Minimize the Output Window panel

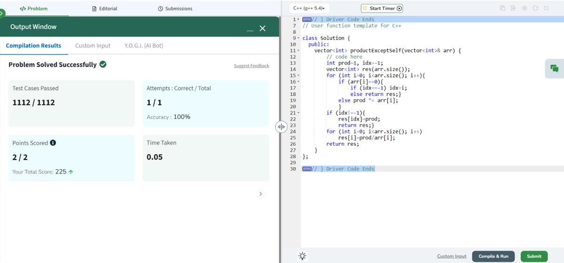pos(251,30)
